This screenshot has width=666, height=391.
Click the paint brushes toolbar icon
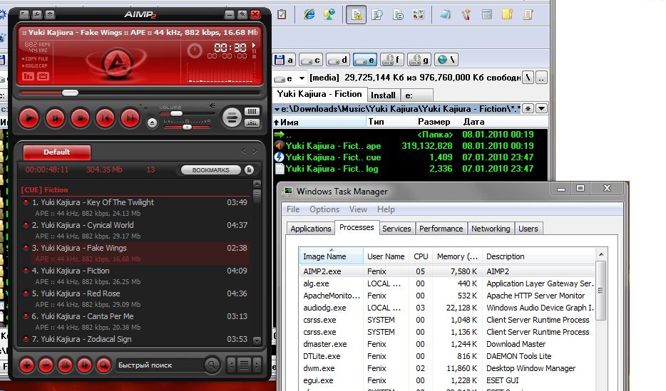coord(466,15)
